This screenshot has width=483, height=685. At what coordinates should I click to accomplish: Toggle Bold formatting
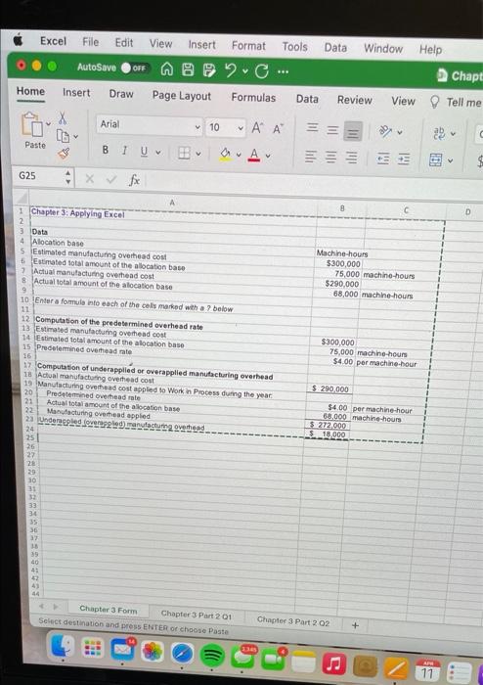[106, 150]
